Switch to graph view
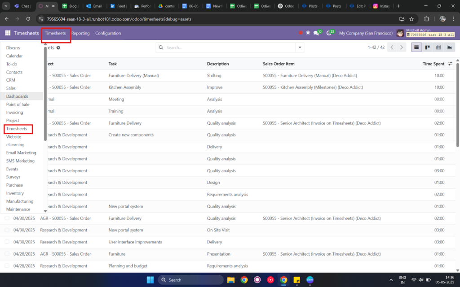The height and width of the screenshot is (287, 460). (449, 48)
